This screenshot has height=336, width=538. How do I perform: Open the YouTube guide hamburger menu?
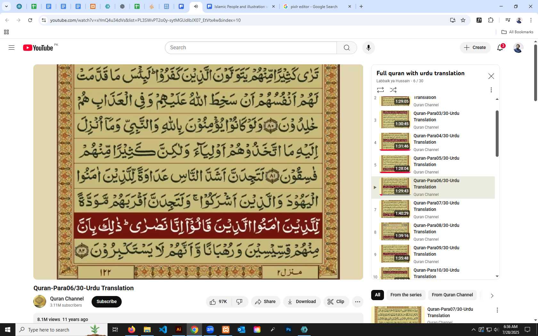click(12, 48)
